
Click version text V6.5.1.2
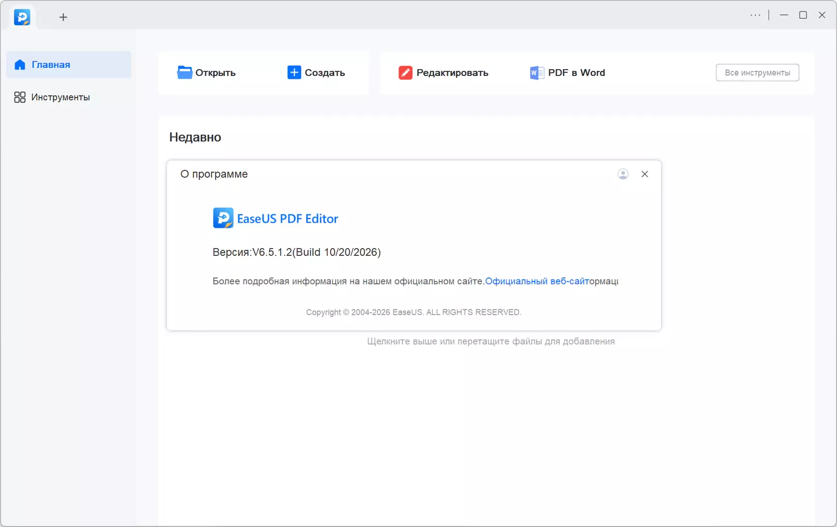point(297,252)
